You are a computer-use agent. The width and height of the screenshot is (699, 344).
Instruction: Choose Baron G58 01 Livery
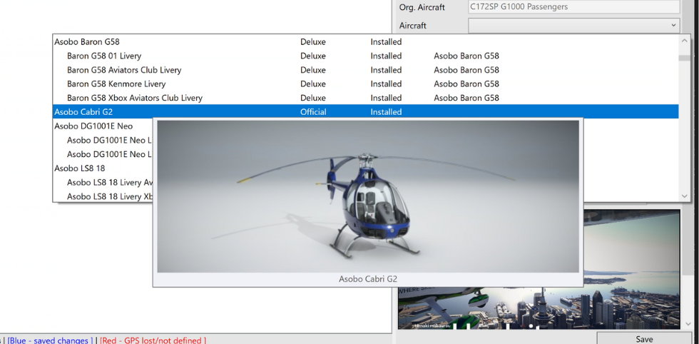click(104, 56)
